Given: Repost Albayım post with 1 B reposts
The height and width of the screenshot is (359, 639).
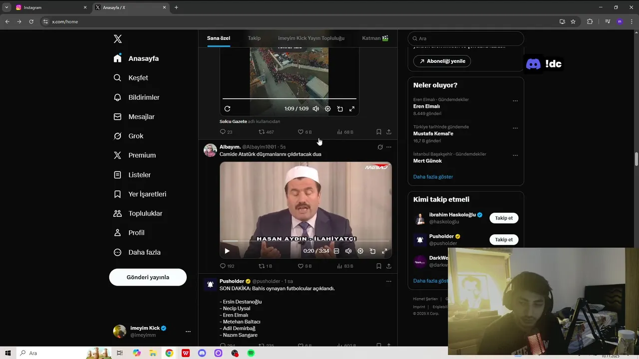Looking at the screenshot, I should 265,266.
